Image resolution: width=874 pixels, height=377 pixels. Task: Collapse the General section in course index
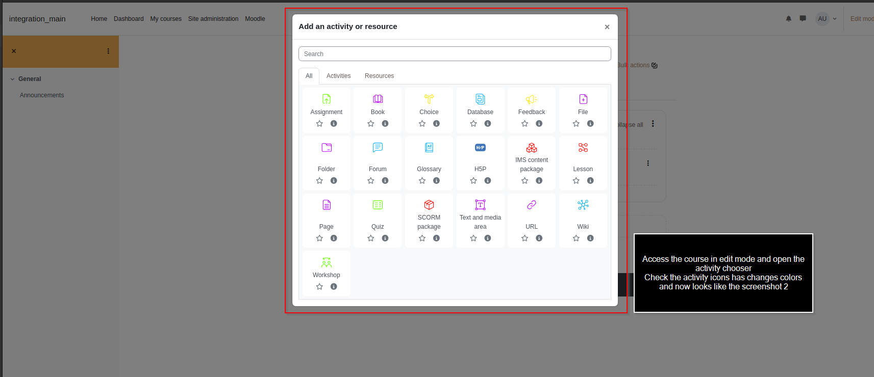point(12,79)
